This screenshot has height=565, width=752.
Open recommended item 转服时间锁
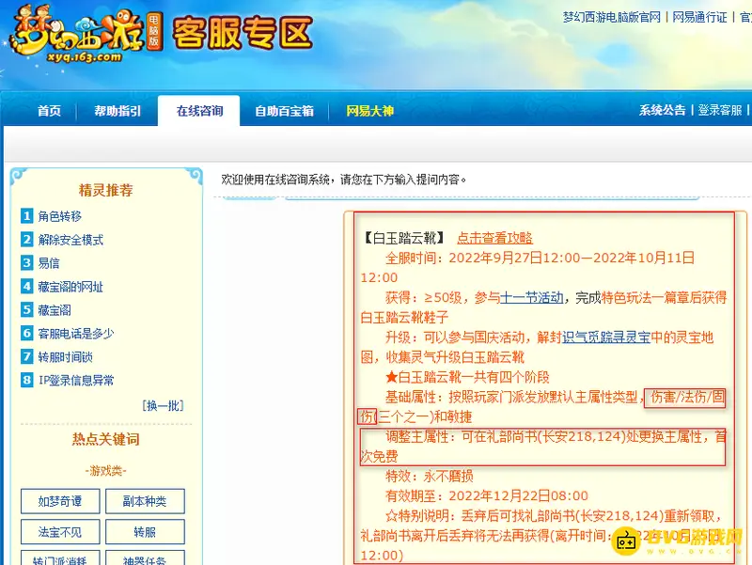pyautogui.click(x=66, y=357)
